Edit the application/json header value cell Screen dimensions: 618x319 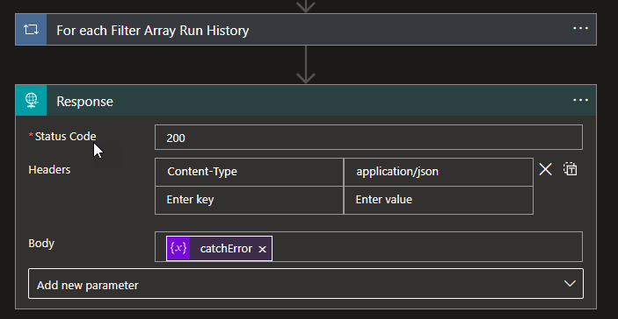(439, 172)
